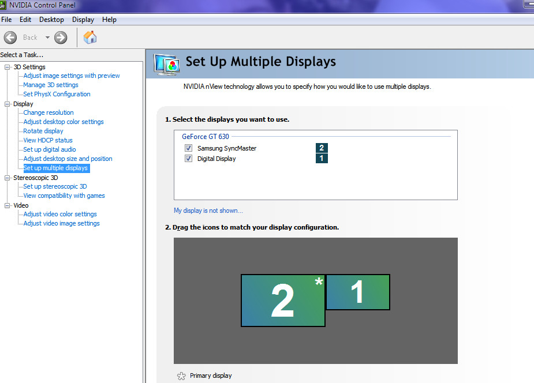Open the Desktop menu
The height and width of the screenshot is (383, 534).
click(51, 20)
